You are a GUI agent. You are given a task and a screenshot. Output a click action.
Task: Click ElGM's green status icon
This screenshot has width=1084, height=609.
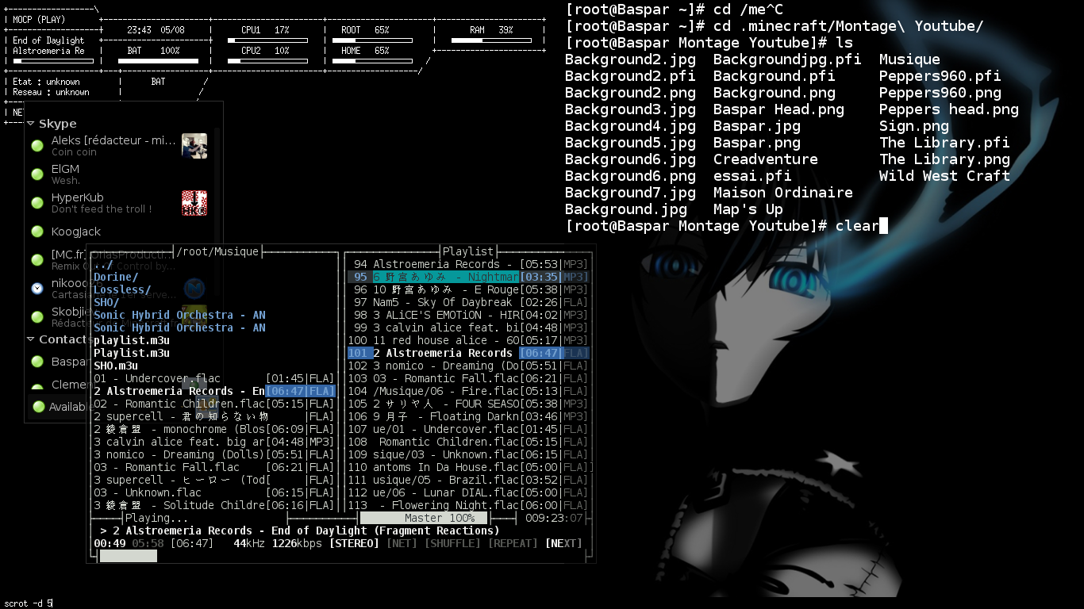37,174
